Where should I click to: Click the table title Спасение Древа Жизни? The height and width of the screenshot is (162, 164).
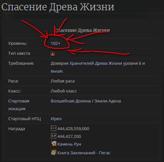(x=82, y=30)
